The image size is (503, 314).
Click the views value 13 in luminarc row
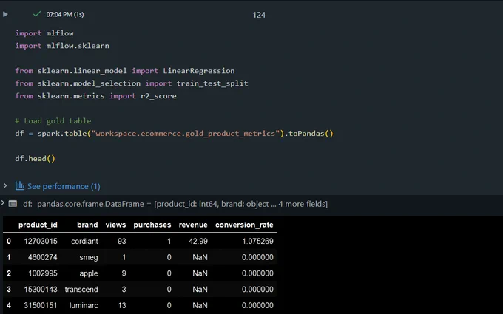coord(122,305)
